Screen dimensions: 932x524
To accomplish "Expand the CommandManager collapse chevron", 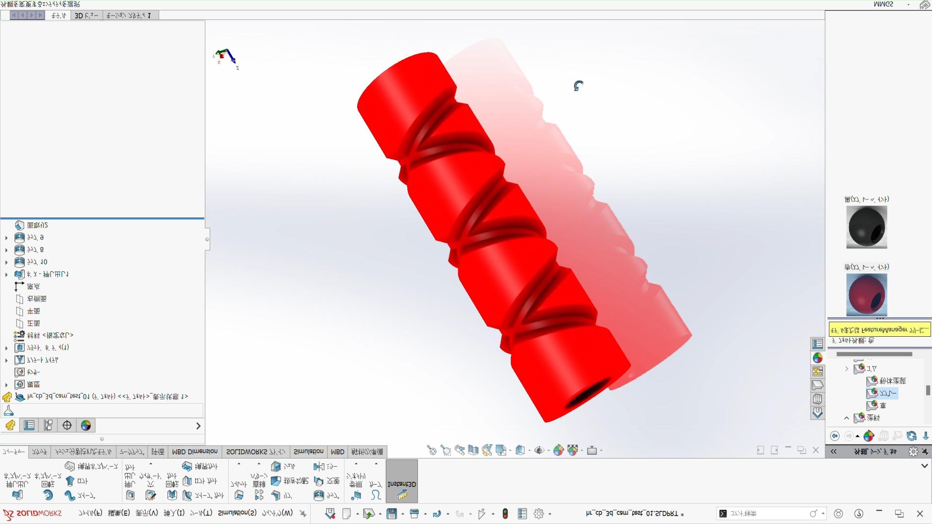I will coord(924,466).
